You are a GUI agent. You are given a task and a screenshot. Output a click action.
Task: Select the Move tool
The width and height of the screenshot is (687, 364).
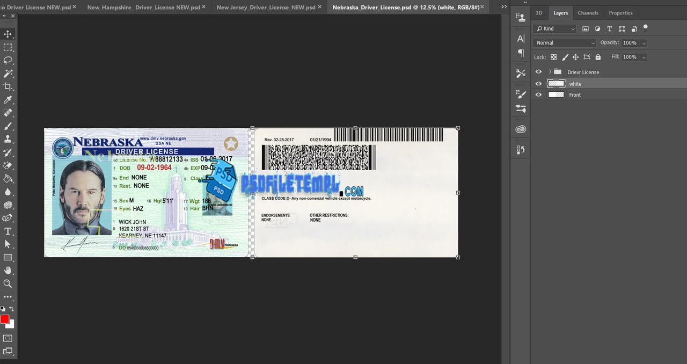tap(8, 34)
